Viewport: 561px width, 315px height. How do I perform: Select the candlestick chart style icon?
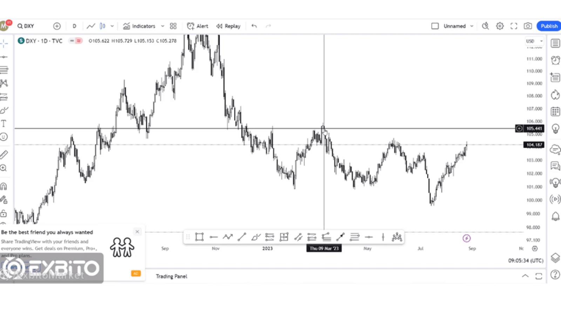[102, 26]
